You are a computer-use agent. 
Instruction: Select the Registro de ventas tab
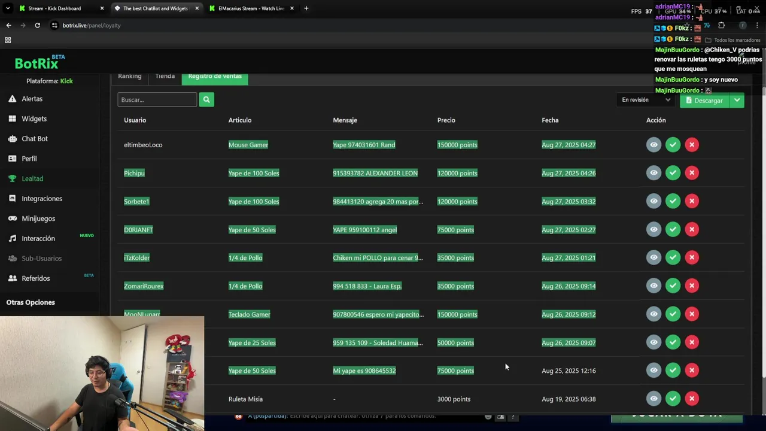click(x=215, y=77)
